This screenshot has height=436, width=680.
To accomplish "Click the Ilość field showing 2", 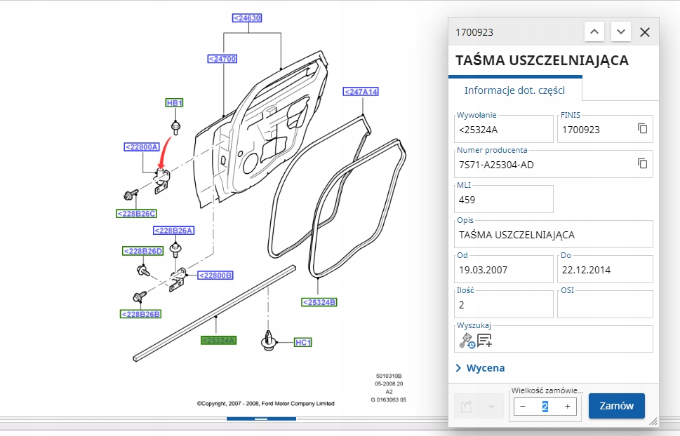I will (503, 305).
